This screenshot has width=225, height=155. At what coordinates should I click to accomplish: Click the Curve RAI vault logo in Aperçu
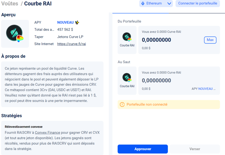tap(15, 34)
